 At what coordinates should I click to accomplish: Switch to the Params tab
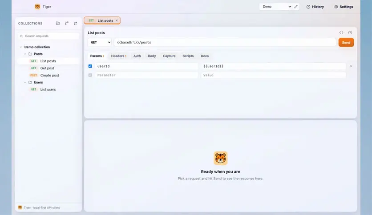point(97,56)
